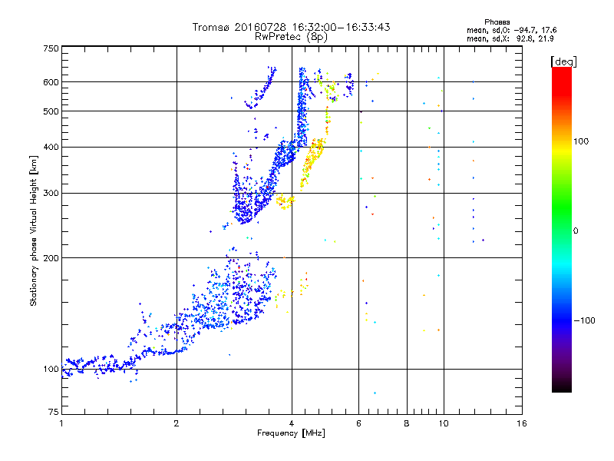Click the y-axis '500' tick label
Image resolution: width=614 pixels, height=461 pixels.
tap(51, 111)
